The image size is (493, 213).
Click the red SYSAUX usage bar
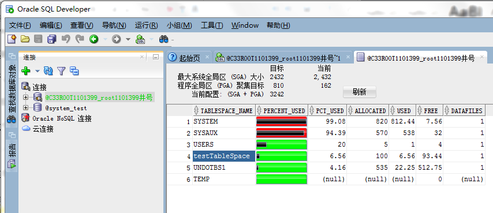(282, 133)
